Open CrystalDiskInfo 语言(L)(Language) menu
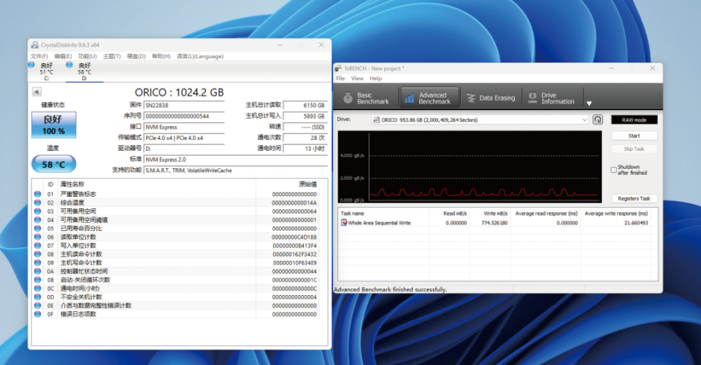701x365 pixels. click(x=200, y=56)
